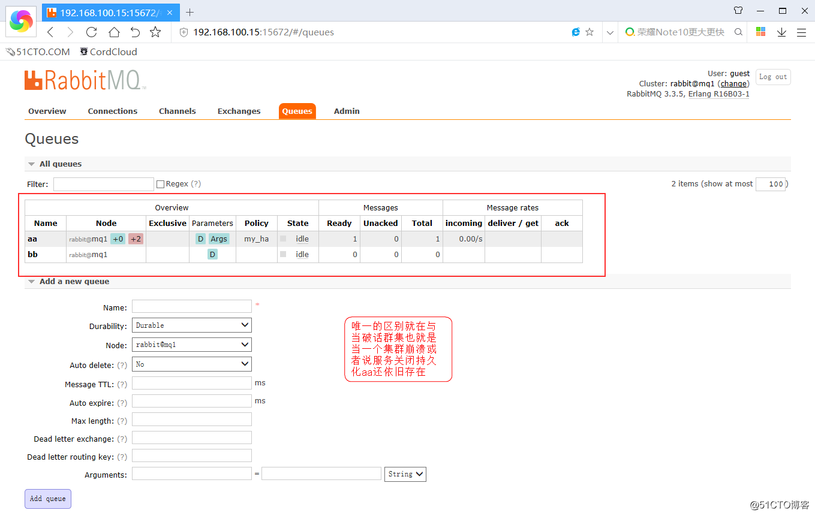Click the browser address bar URL
The width and height of the screenshot is (815, 516).
(263, 32)
